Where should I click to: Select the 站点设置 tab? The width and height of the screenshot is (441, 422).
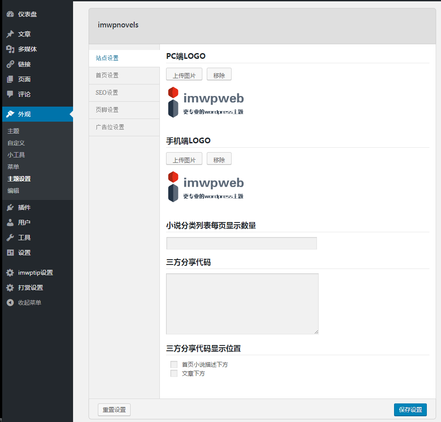coord(124,58)
